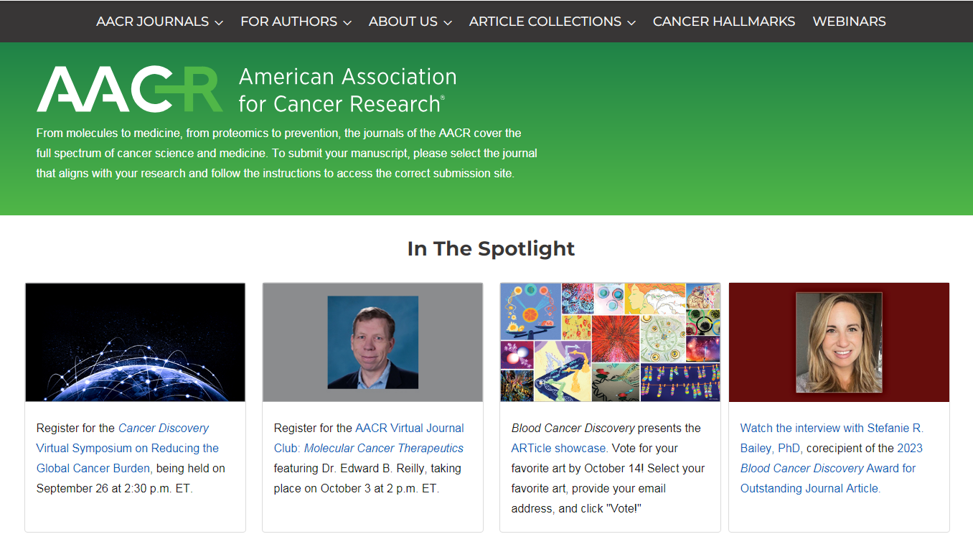
Task: Open AACR Virtual Journal Club link
Action: (x=369, y=438)
